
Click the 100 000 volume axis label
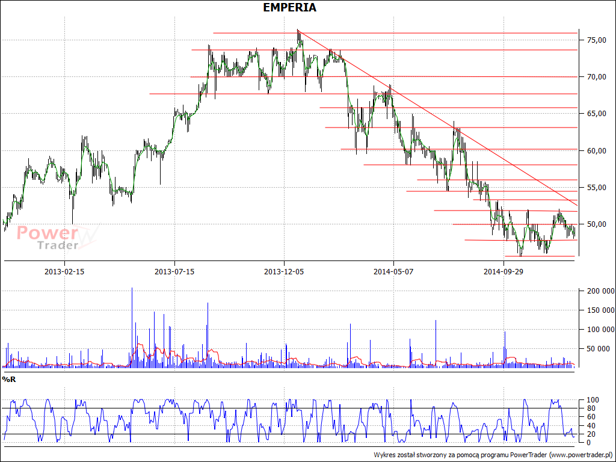pyautogui.click(x=601, y=330)
